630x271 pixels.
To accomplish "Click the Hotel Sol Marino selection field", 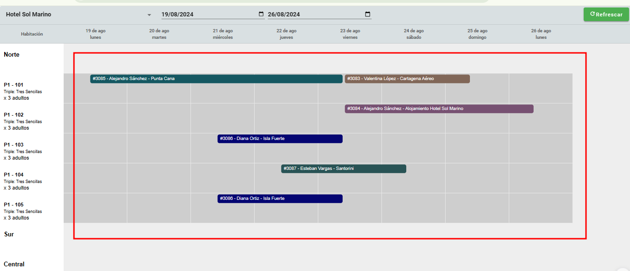I will [75, 15].
